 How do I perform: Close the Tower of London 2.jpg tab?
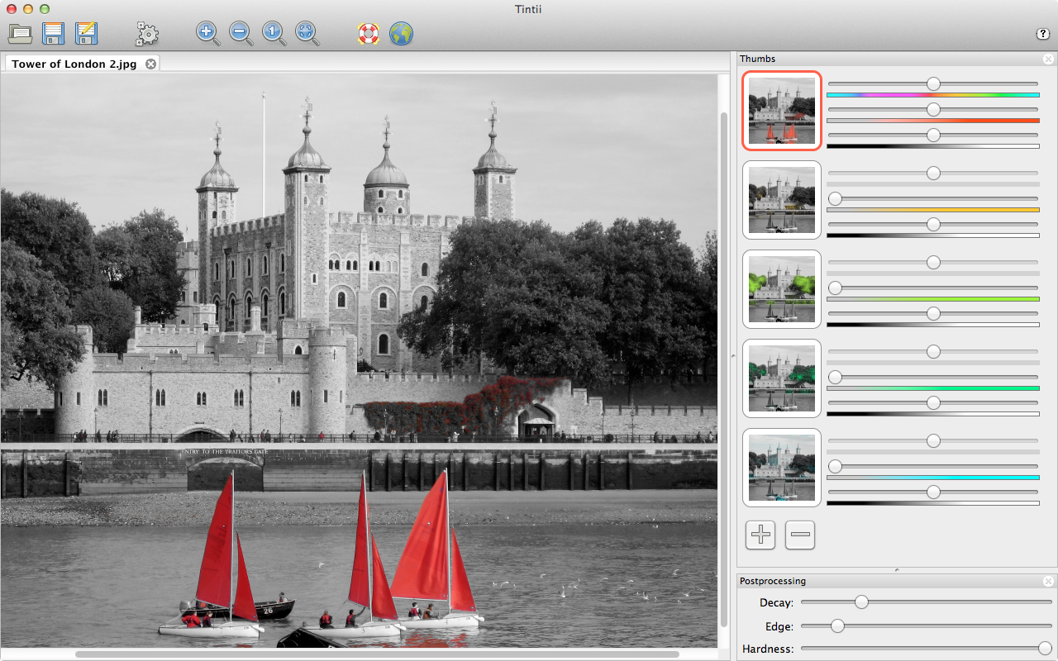(x=151, y=64)
